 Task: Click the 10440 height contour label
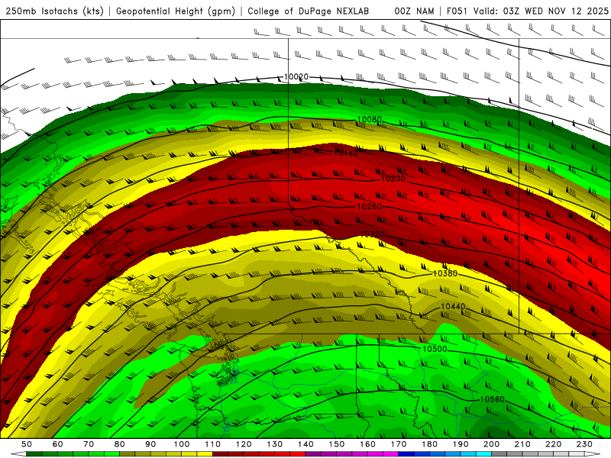(x=453, y=307)
